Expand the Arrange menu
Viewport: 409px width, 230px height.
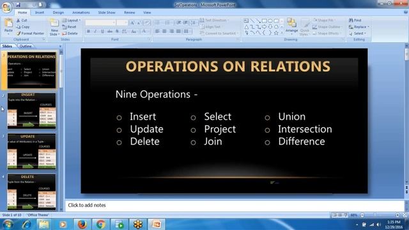[291, 27]
